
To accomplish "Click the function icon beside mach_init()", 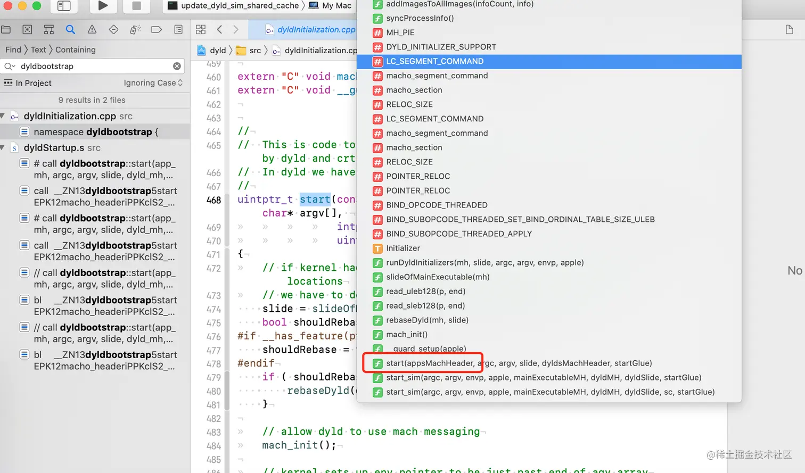I will pos(377,334).
